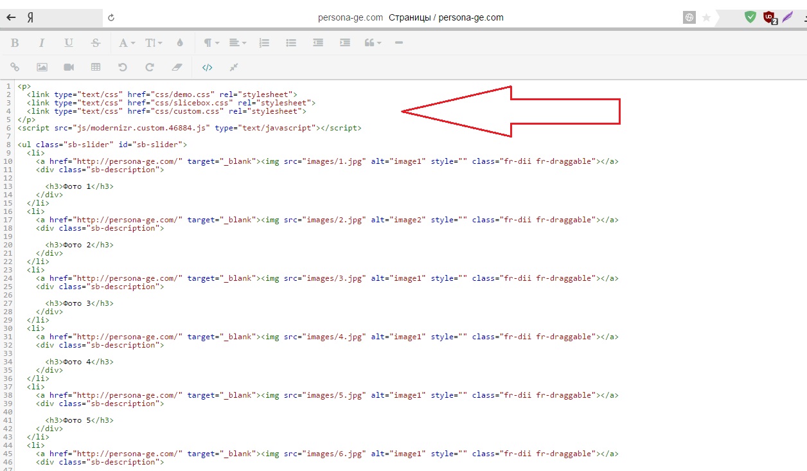Click the modernizr.custom.46884.js script line
The height and width of the screenshot is (471, 807).
click(190, 128)
